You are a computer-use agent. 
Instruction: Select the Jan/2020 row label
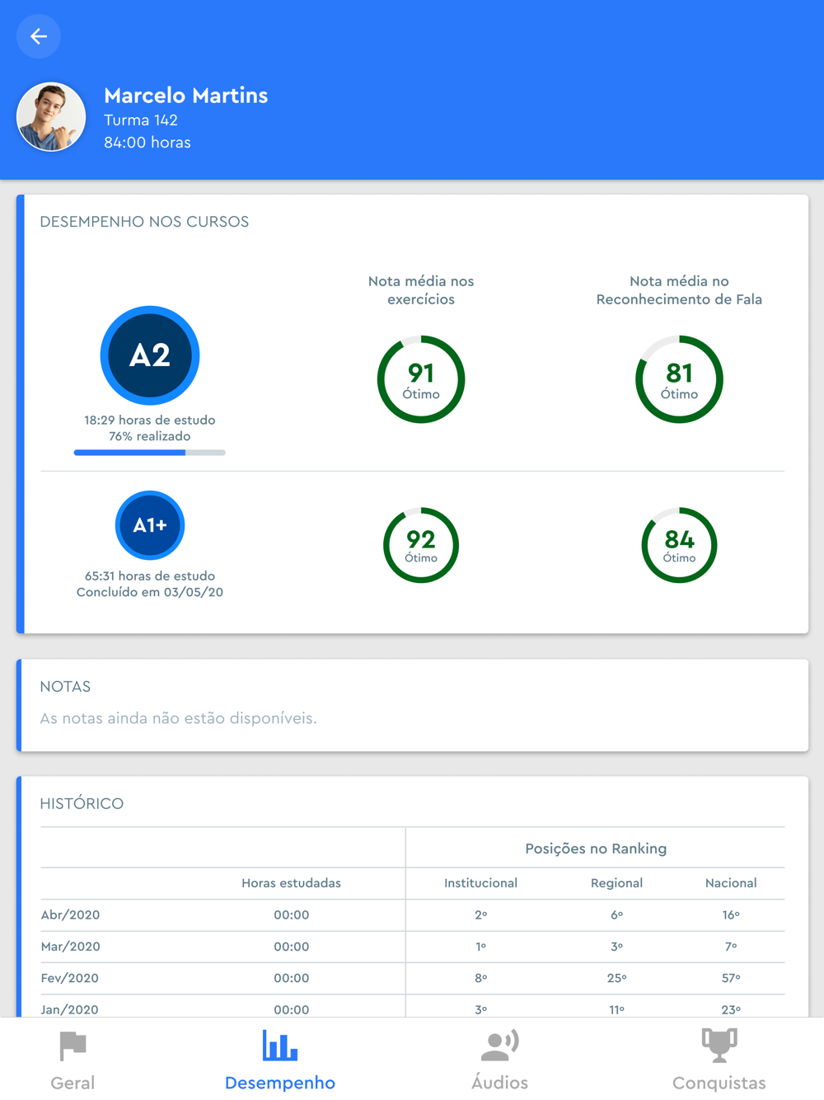[69, 1009]
